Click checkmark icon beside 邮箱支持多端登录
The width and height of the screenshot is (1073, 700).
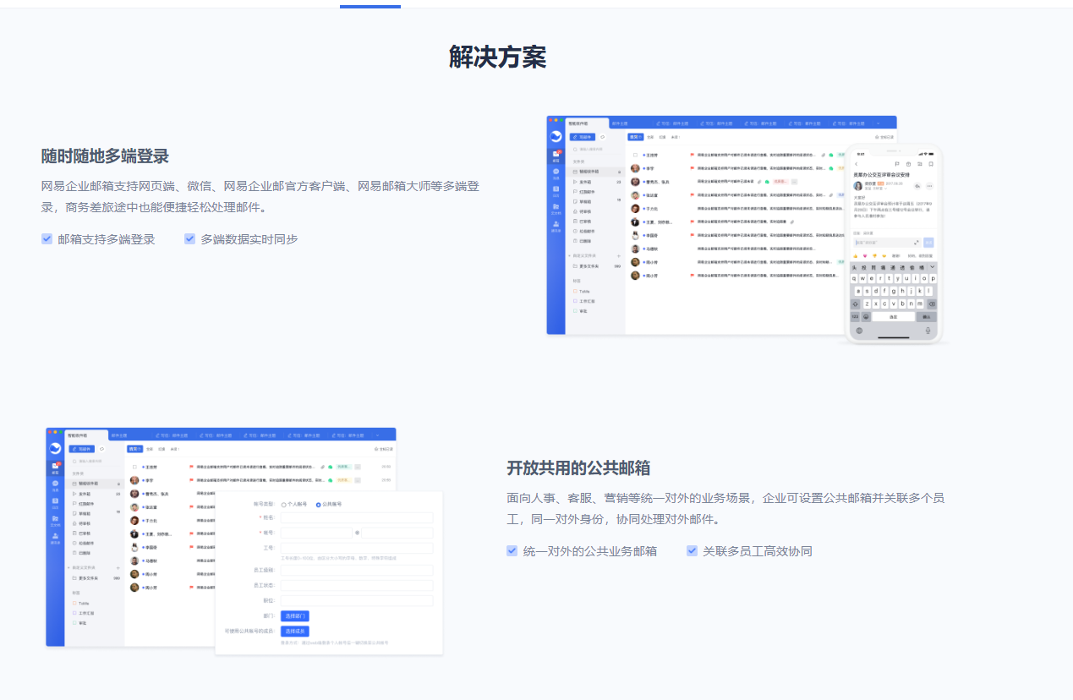47,239
